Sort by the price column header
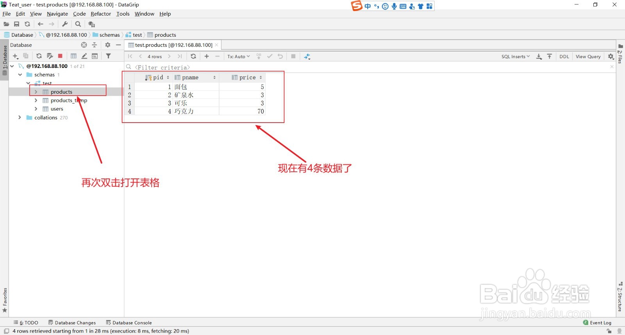625x335 pixels. pos(242,77)
